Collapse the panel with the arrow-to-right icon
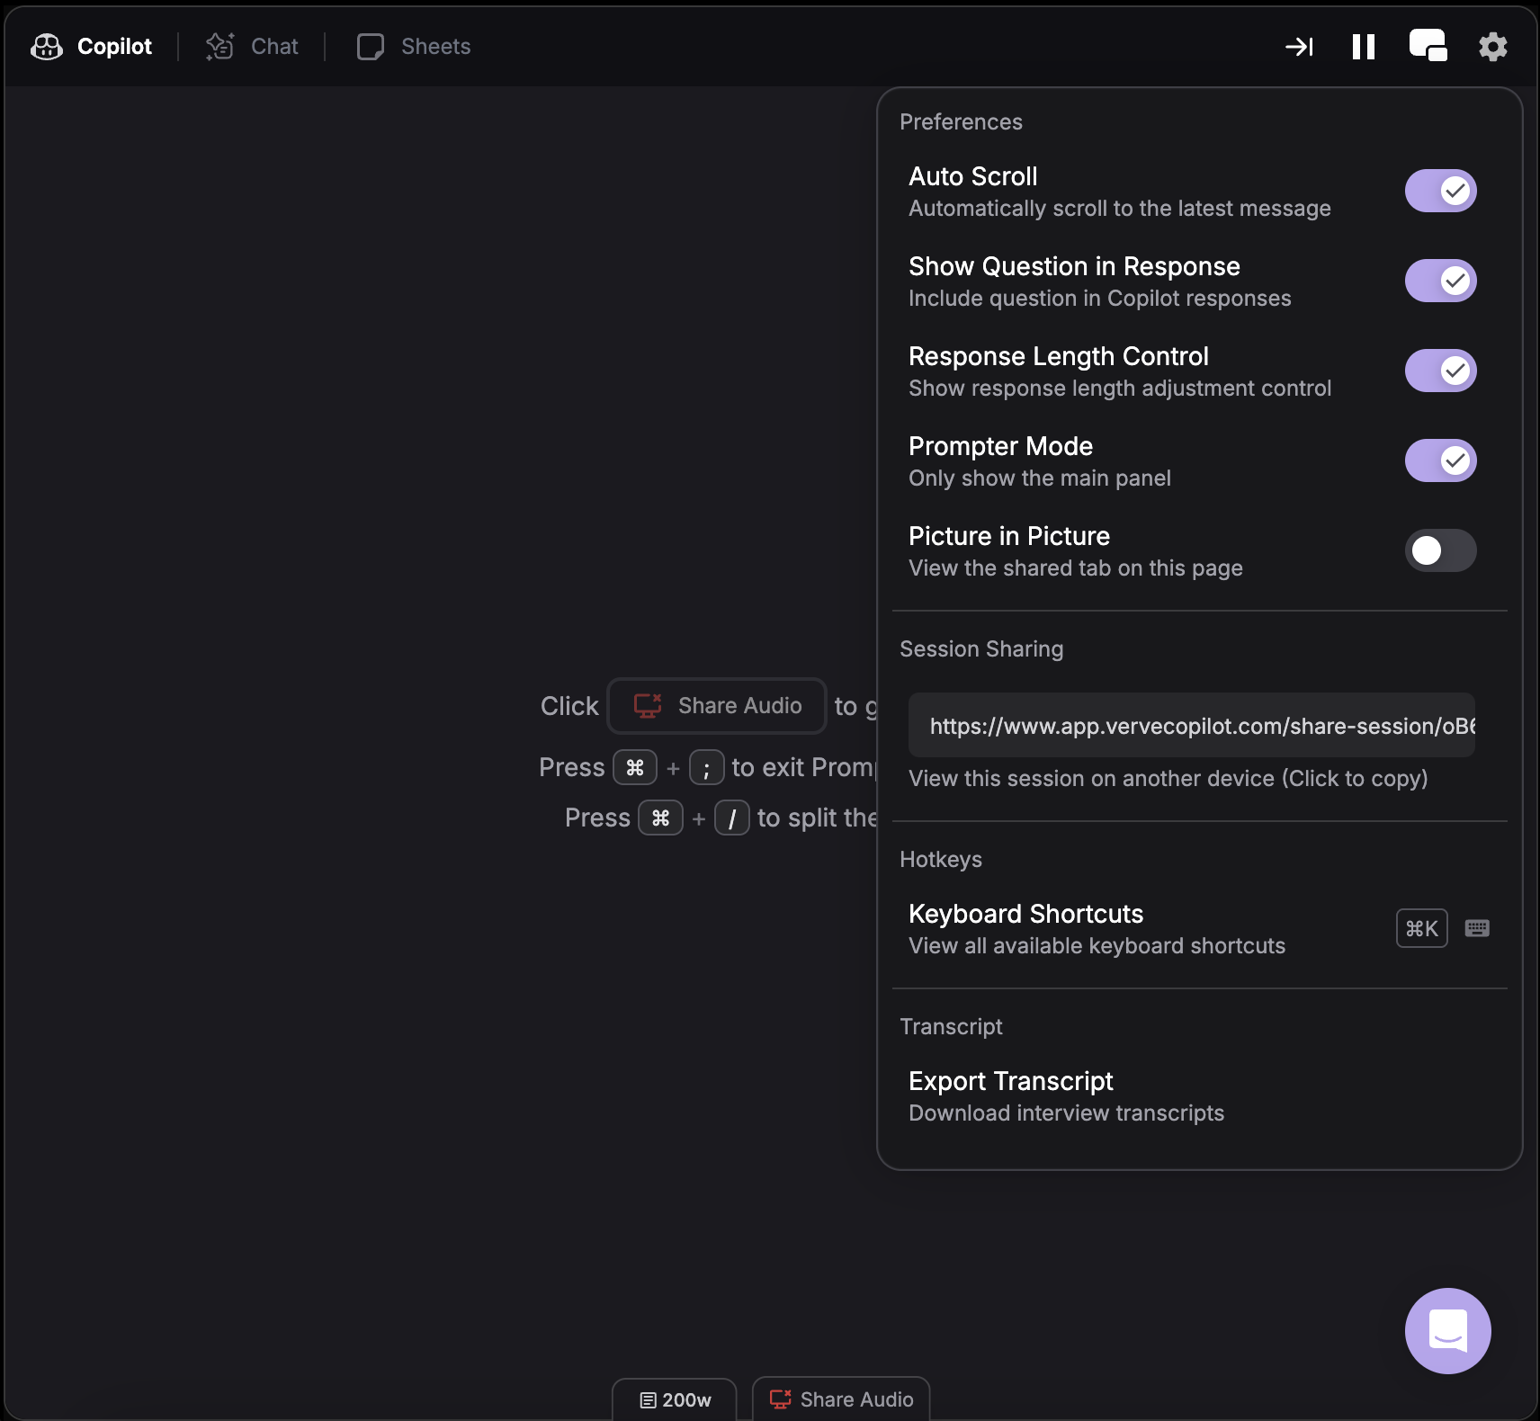Screen dimensions: 1540x1421 [1299, 46]
